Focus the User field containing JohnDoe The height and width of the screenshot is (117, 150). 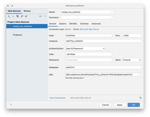coord(89,54)
